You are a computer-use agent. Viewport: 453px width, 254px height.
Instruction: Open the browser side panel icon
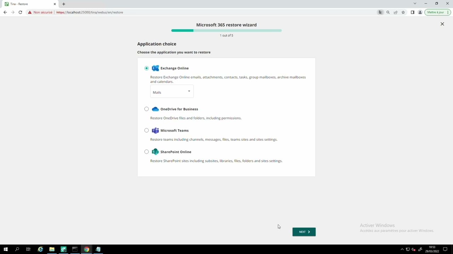click(x=412, y=12)
